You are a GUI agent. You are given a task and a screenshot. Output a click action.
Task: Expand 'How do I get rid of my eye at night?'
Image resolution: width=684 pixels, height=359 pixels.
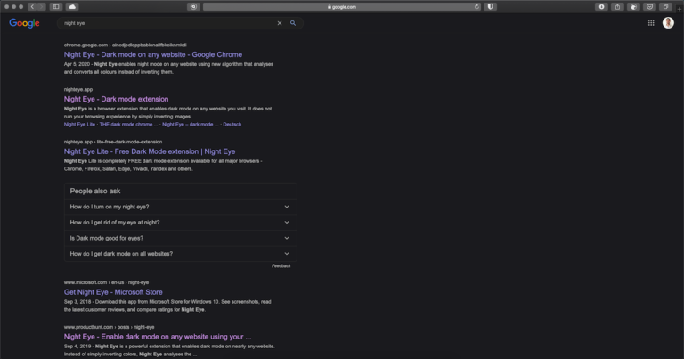coord(180,223)
